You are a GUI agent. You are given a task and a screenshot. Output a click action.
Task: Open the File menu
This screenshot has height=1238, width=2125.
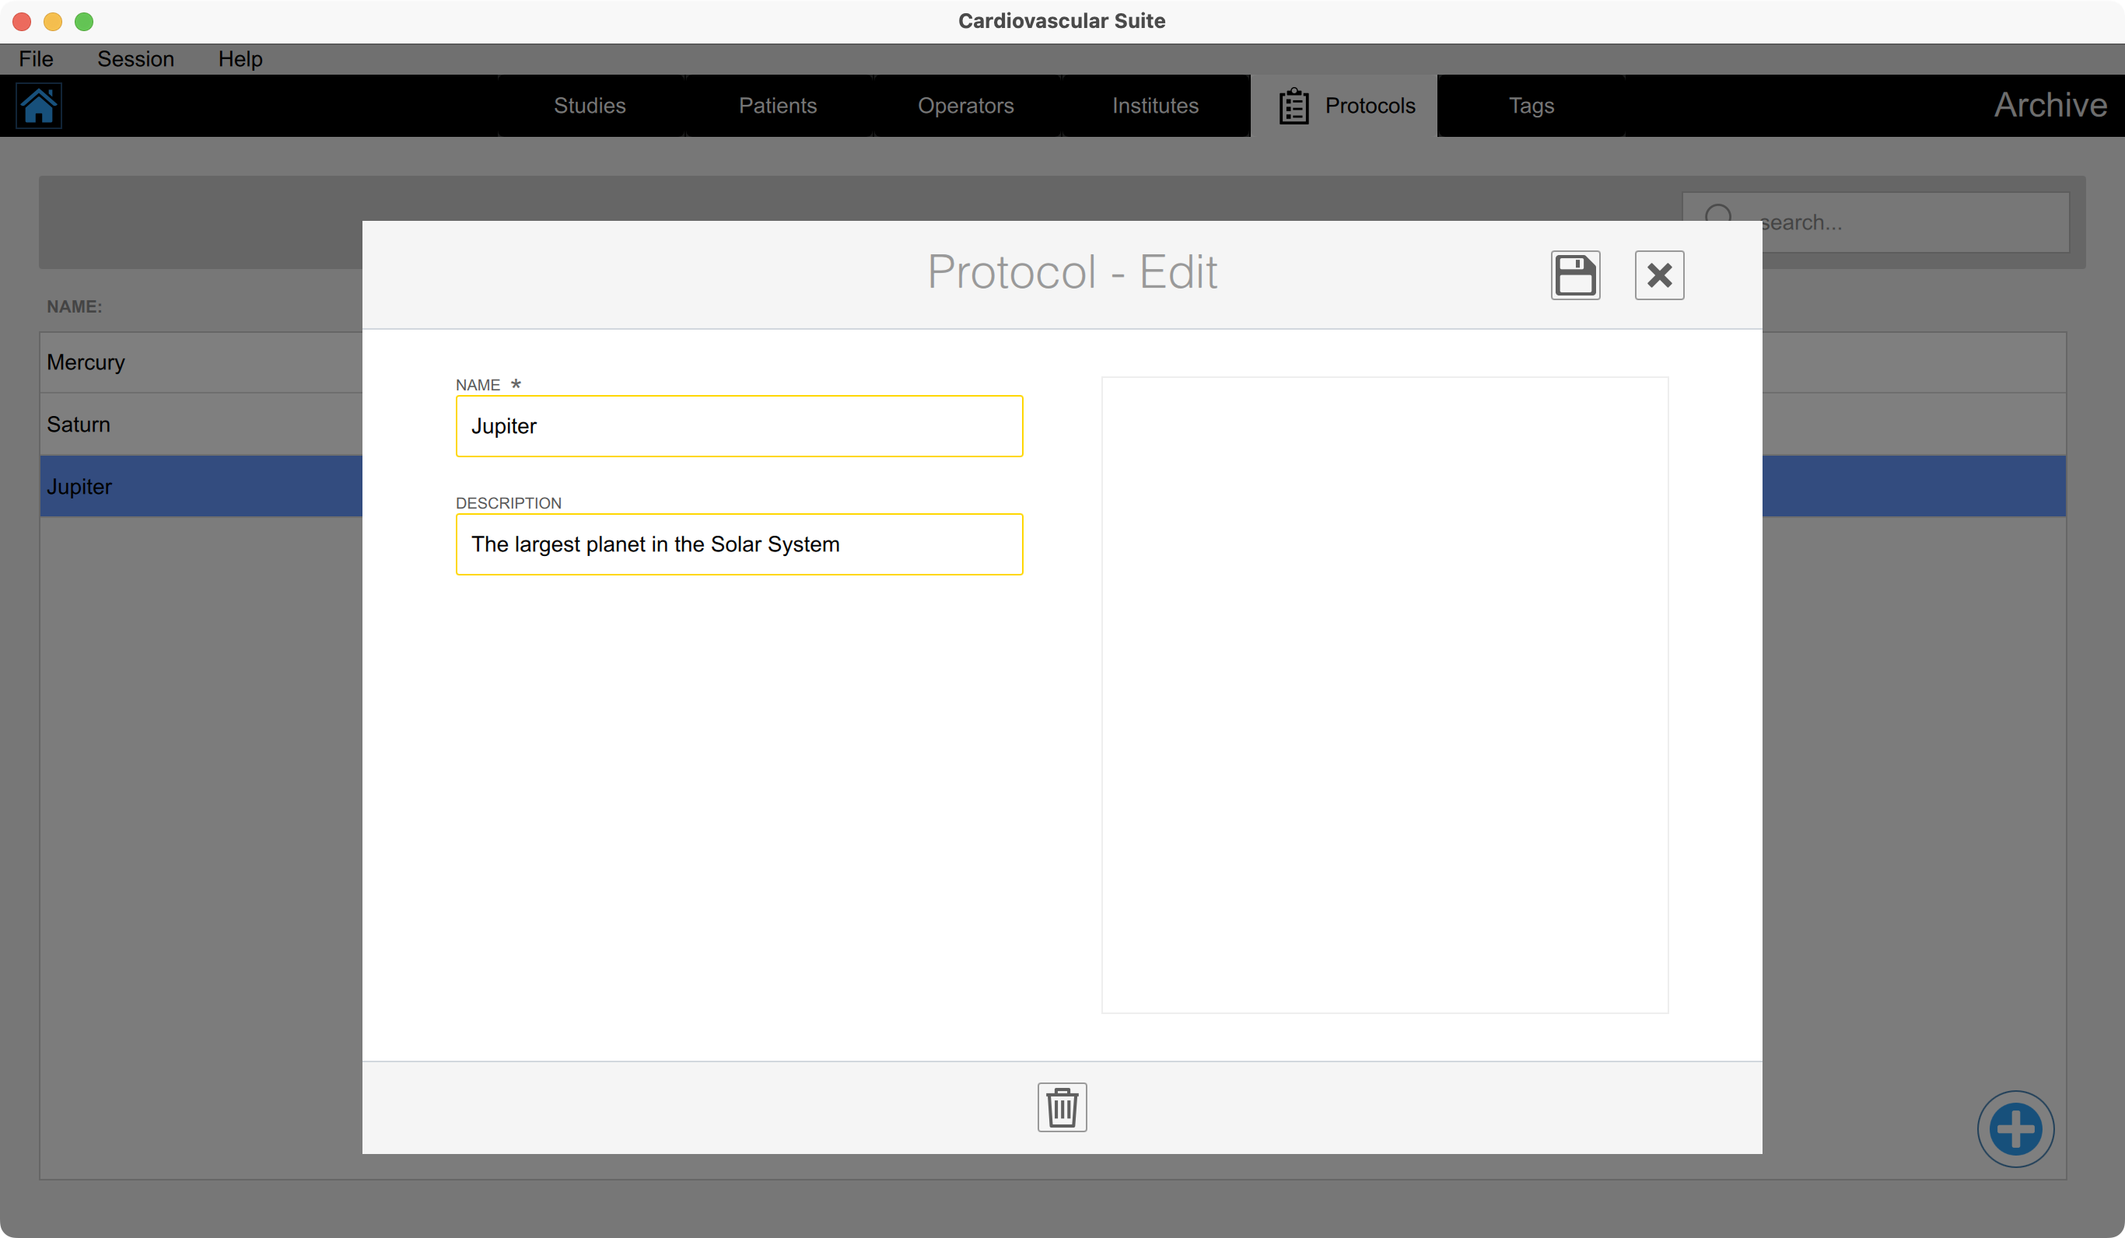(36, 58)
